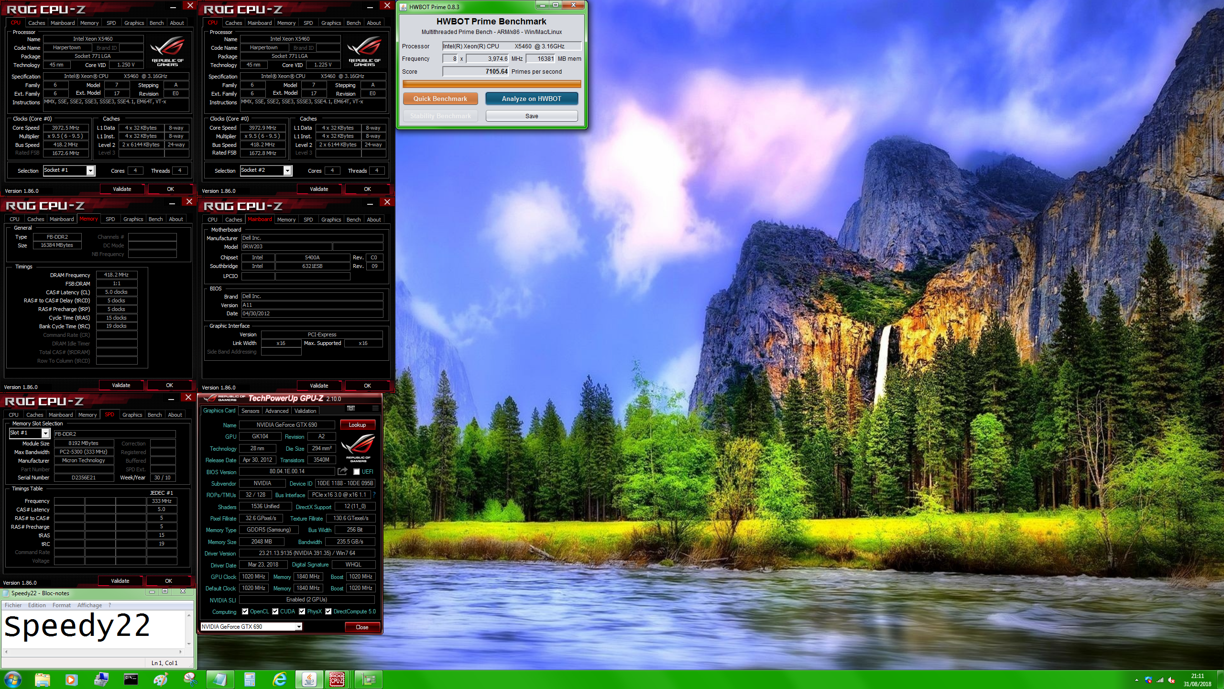
Task: Launch Paint from the taskbar
Action: [161, 679]
